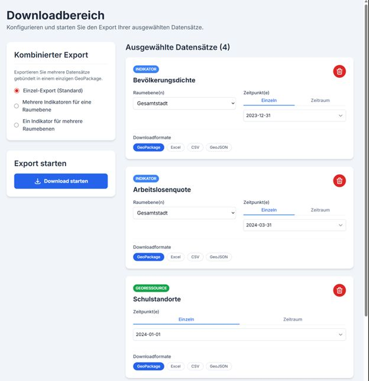Toggle Excel format for Bevölkerungsdichte

(176, 148)
